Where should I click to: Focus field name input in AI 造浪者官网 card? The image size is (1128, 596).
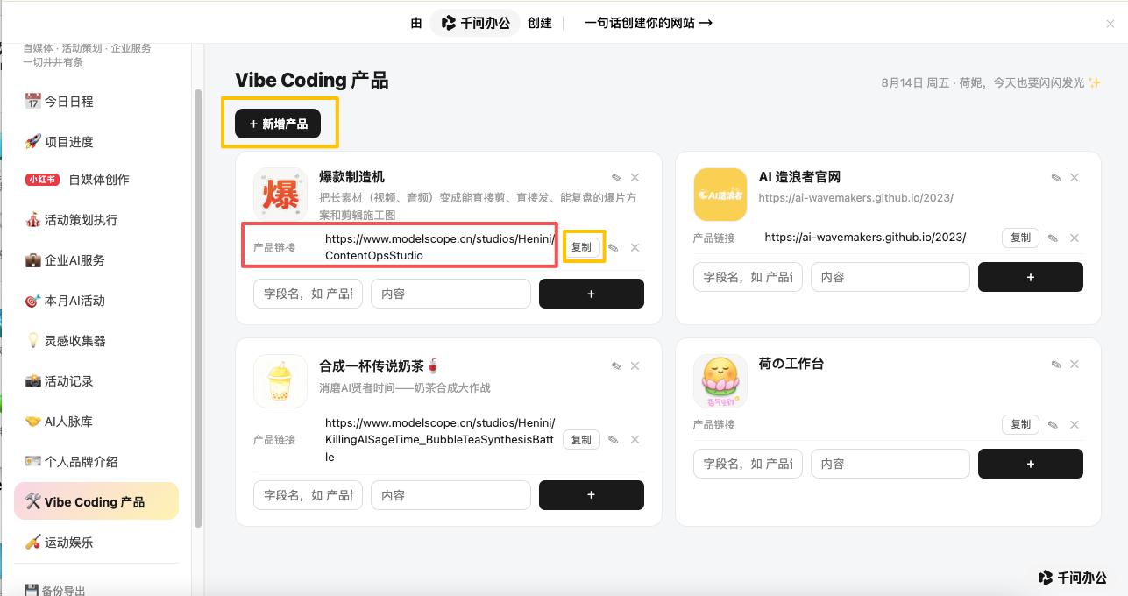click(x=748, y=277)
